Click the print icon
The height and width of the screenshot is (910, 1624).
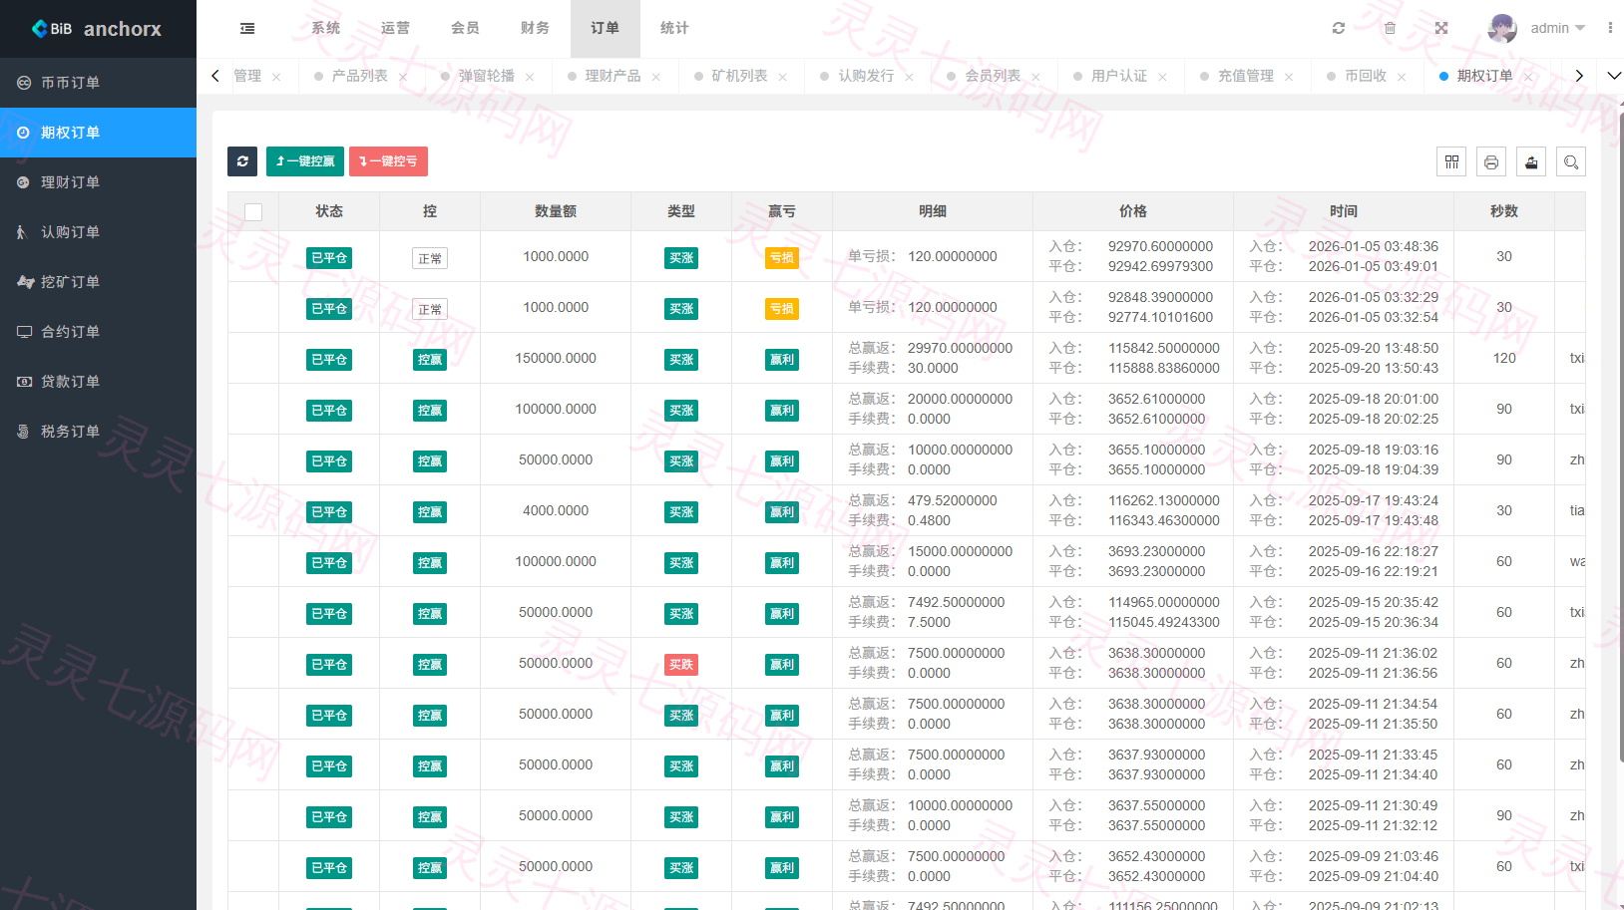point(1491,161)
